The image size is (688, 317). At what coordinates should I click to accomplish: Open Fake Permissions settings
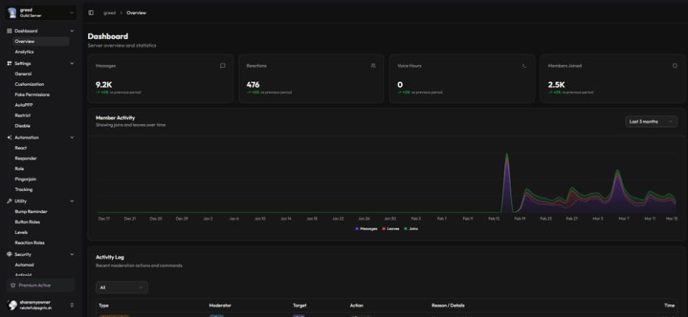pos(32,94)
